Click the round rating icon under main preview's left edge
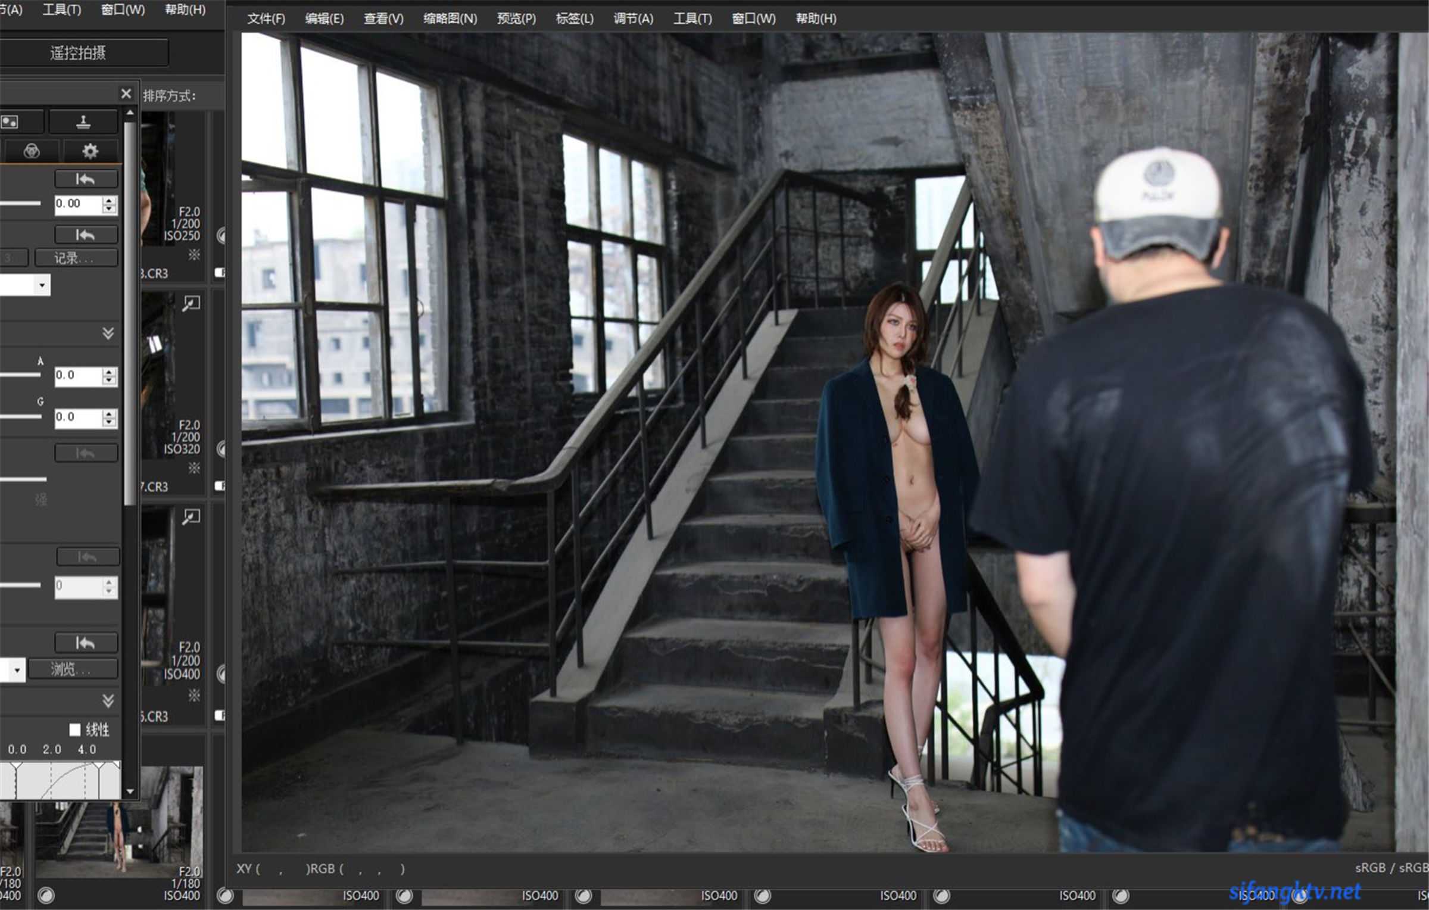This screenshot has width=1429, height=910. [224, 896]
